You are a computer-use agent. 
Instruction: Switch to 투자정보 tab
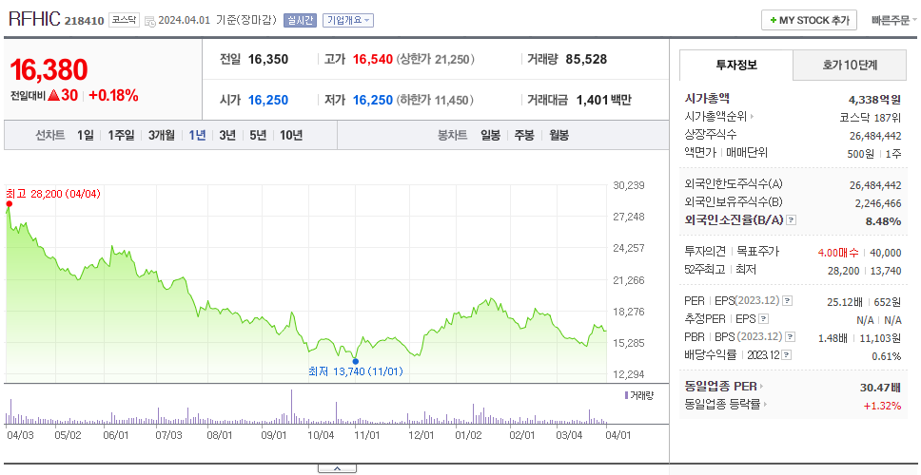click(736, 66)
